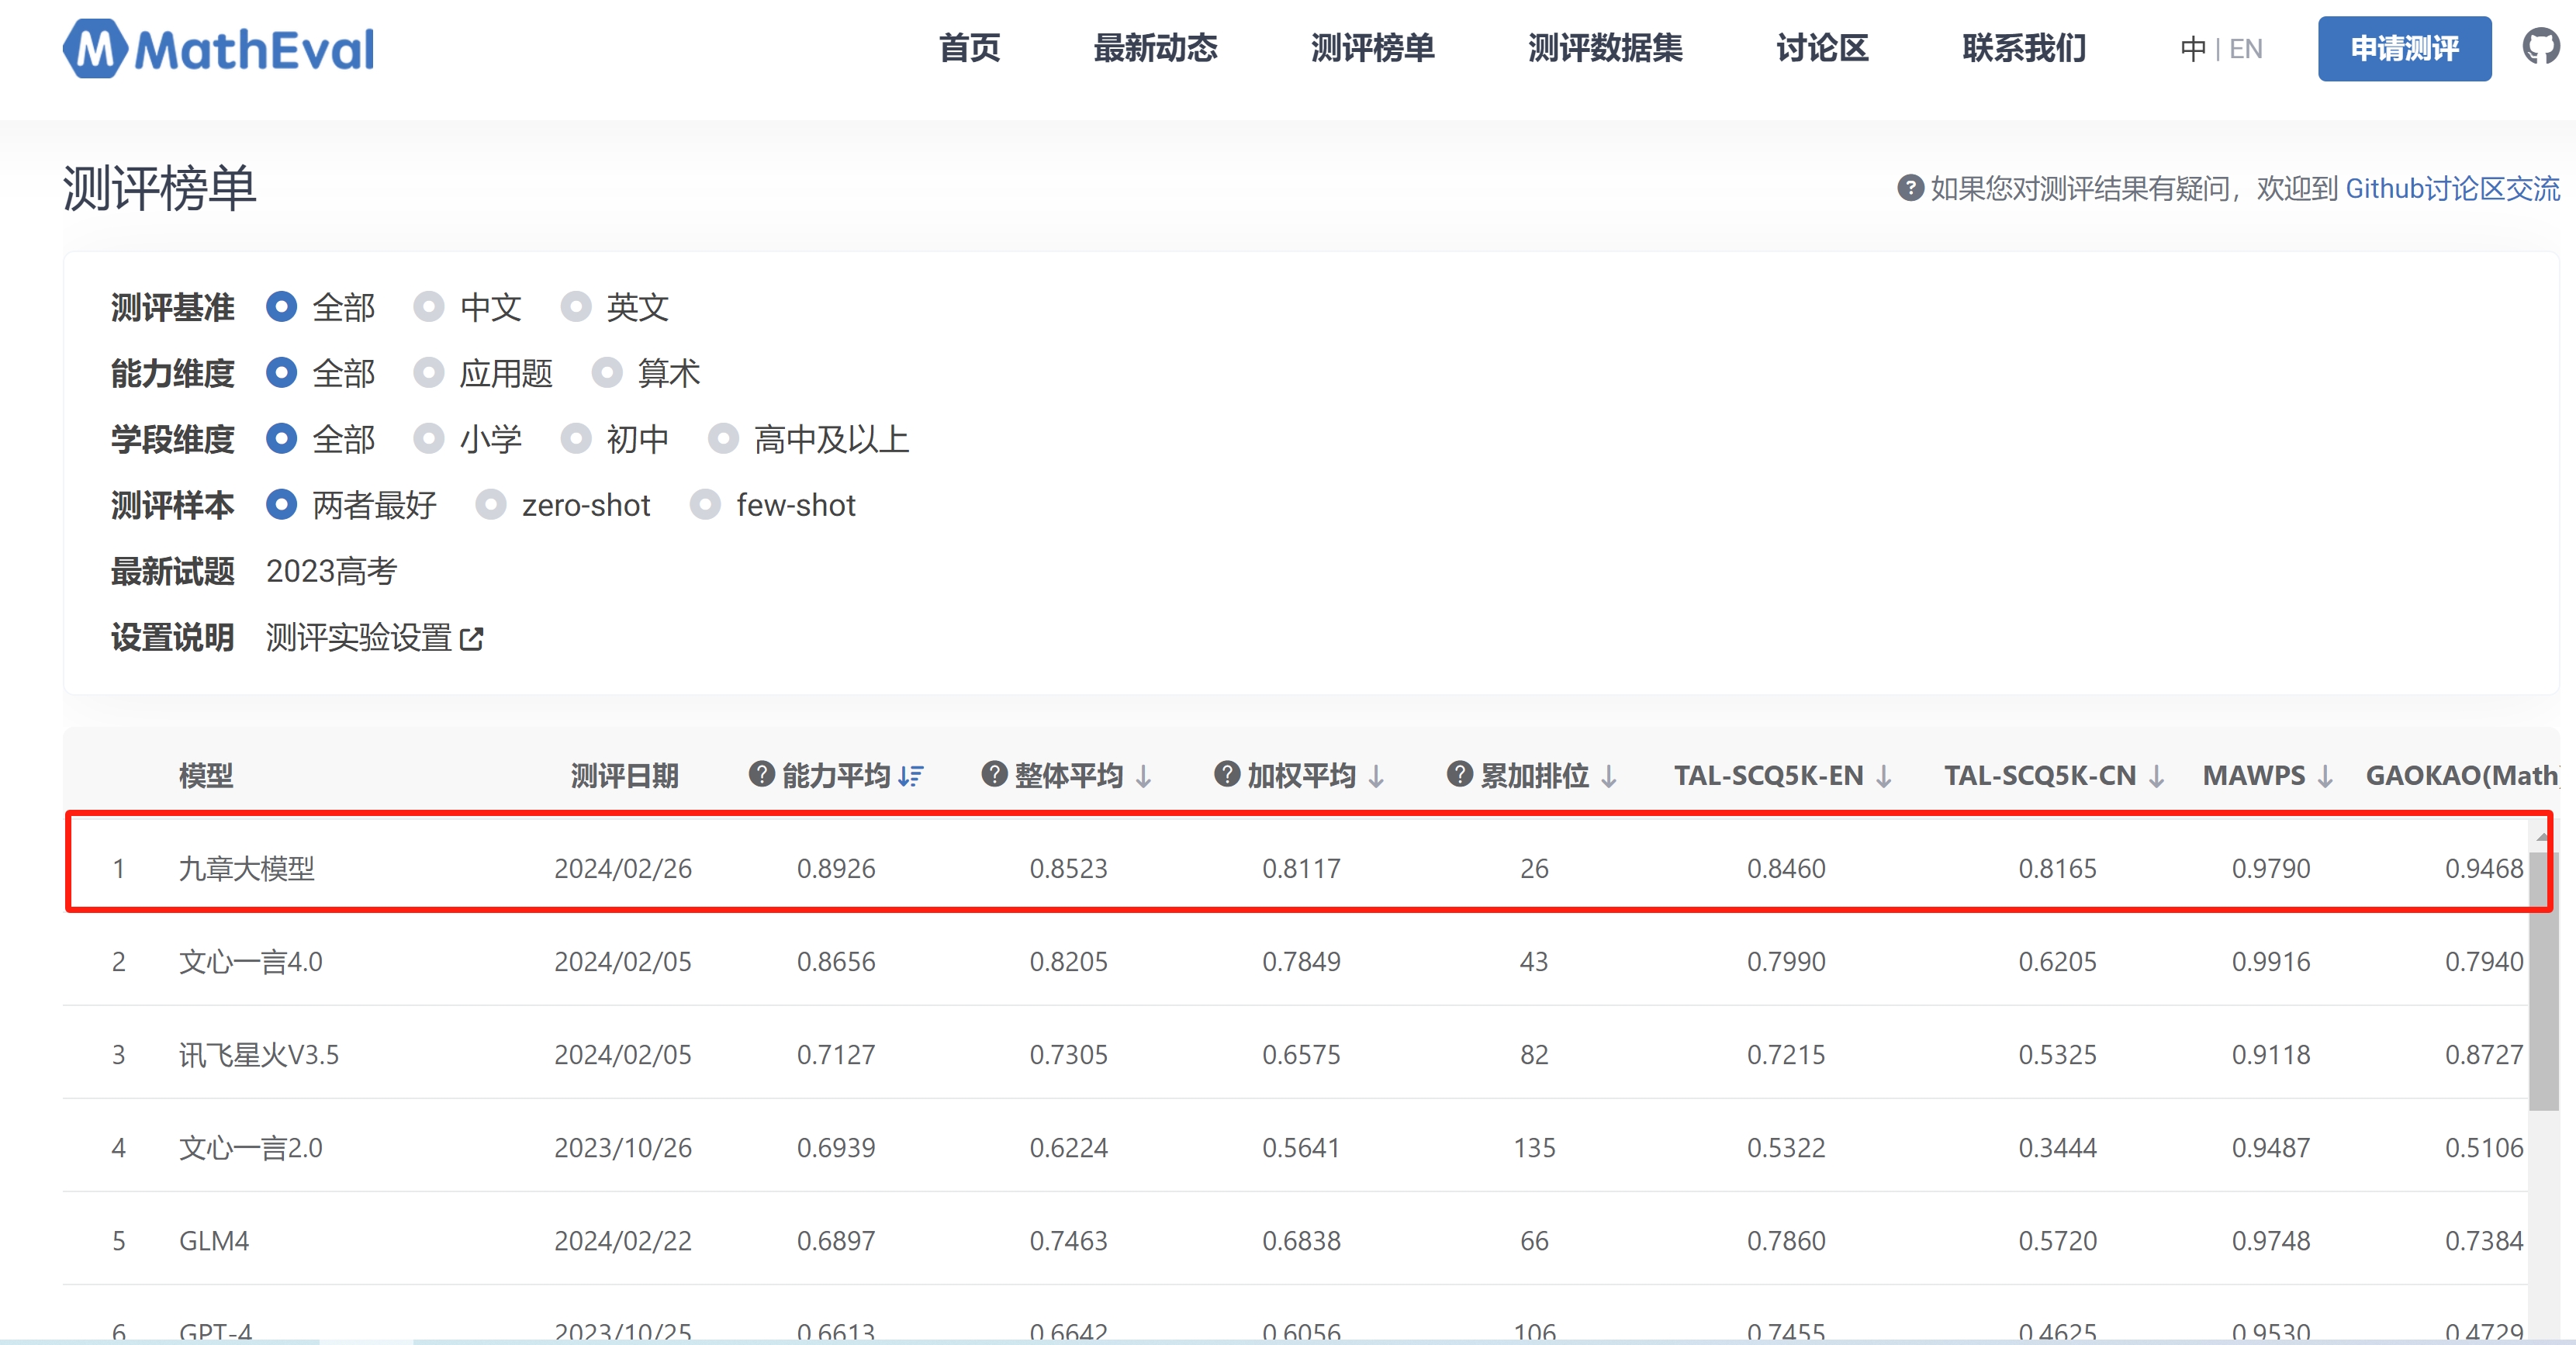Select 初中 grade option
Screen dimensions: 2576x1345
point(575,439)
